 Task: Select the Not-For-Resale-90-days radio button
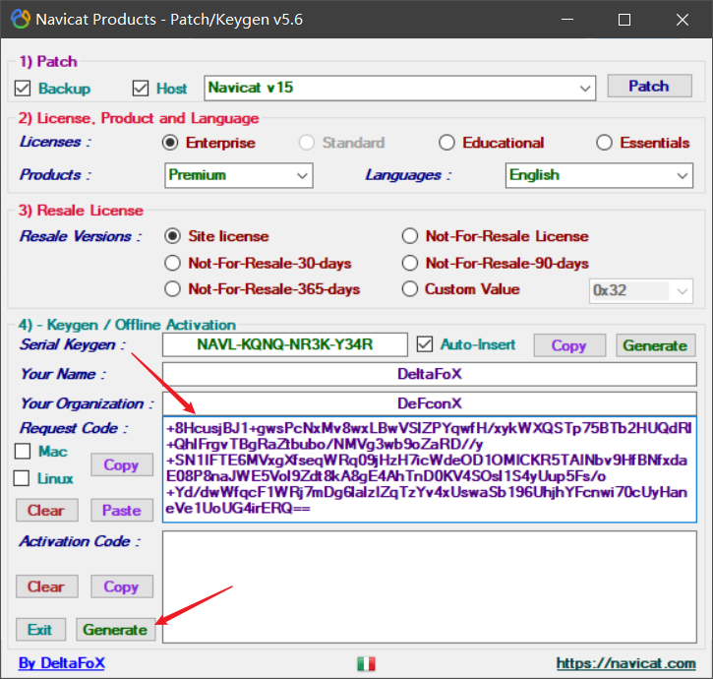point(410,263)
